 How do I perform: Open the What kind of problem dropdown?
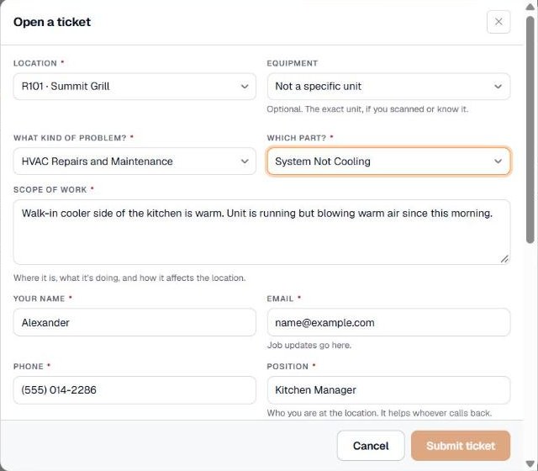[x=134, y=161]
